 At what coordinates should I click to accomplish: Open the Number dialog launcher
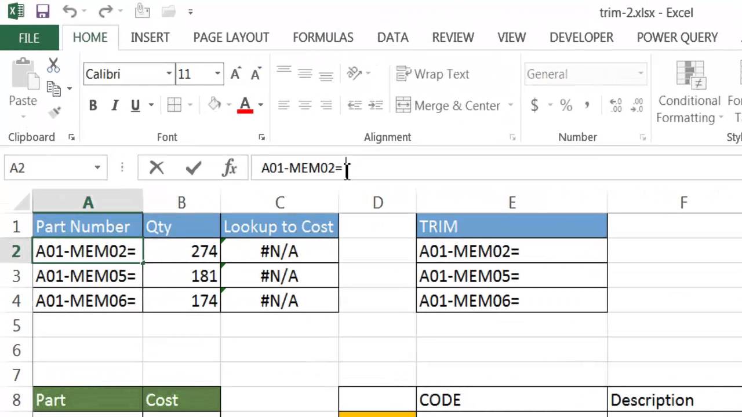(643, 137)
